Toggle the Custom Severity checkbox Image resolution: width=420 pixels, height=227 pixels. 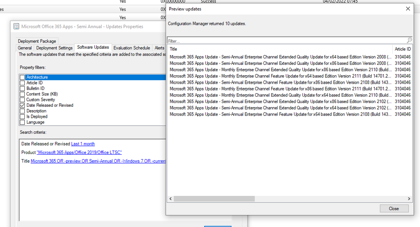coord(22,100)
